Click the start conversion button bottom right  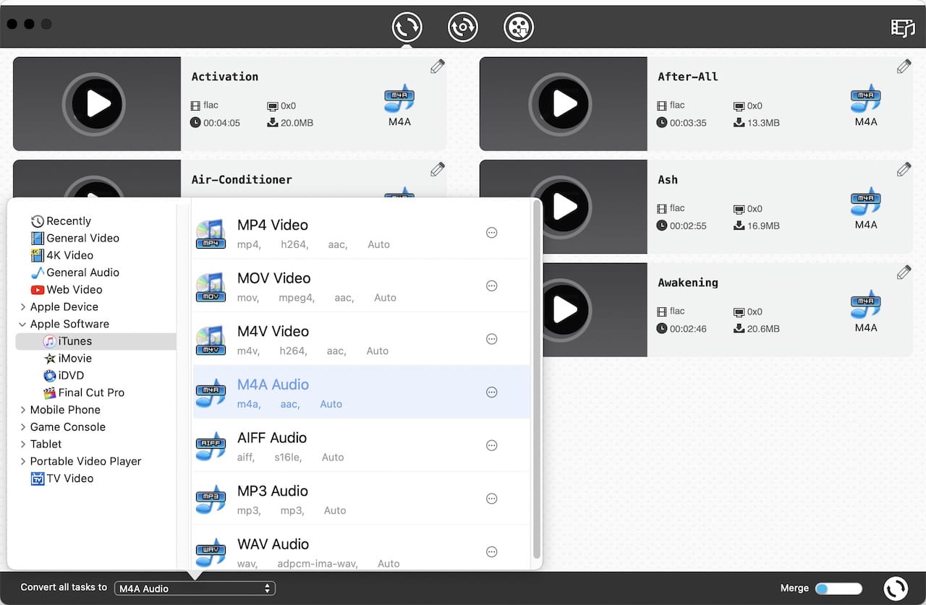[x=896, y=588]
